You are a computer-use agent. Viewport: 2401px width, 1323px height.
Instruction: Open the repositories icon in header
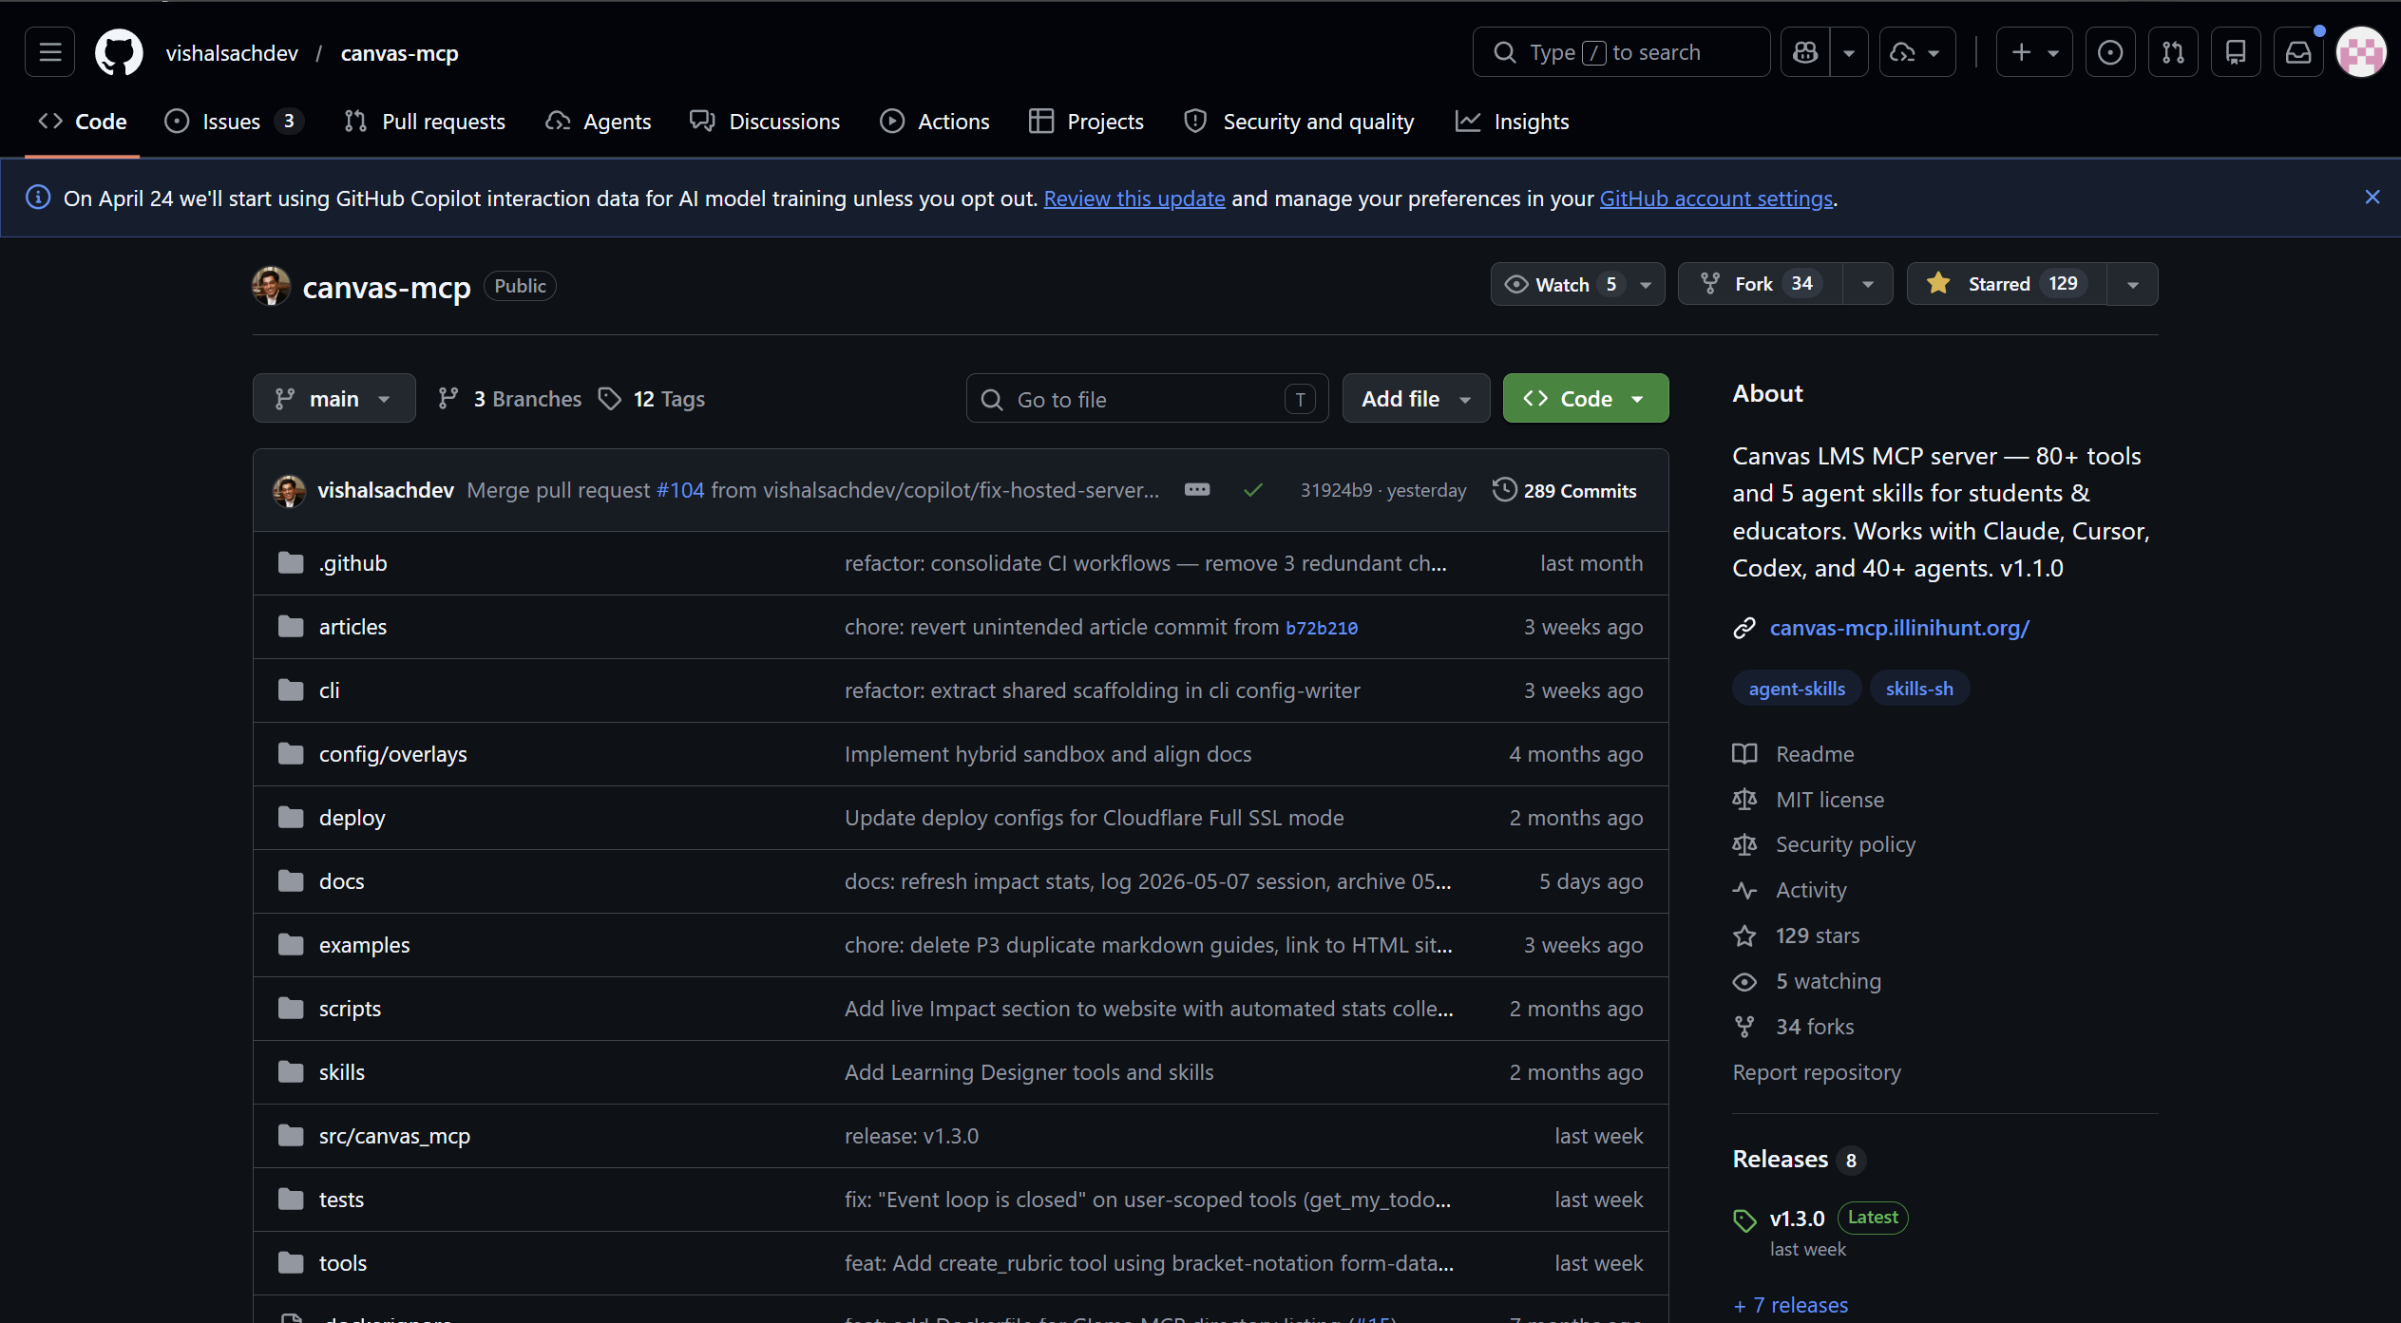tap(2236, 52)
